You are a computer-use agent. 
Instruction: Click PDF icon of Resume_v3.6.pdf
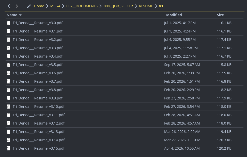point(9,73)
